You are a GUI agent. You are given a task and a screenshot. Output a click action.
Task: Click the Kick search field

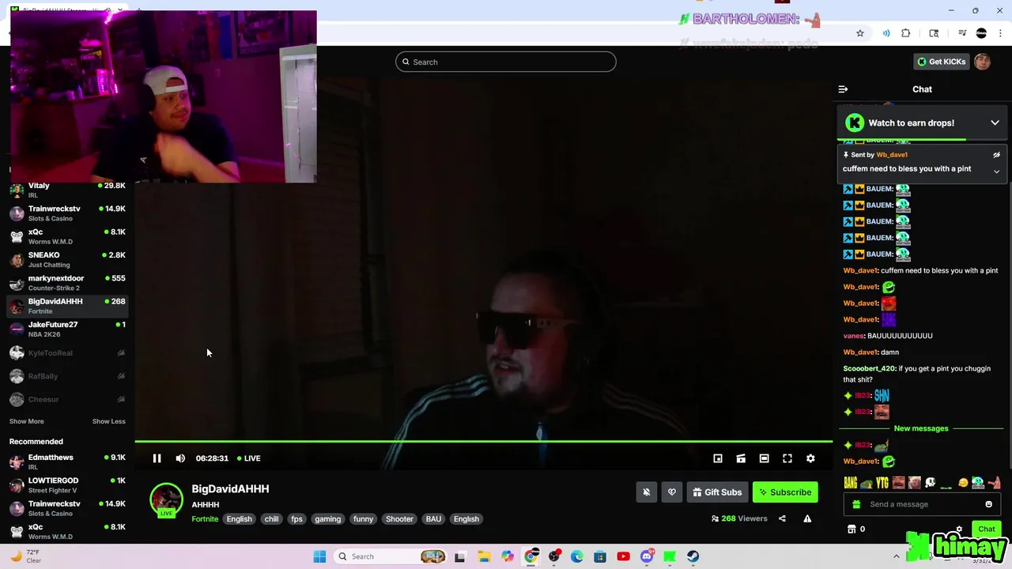506,62
